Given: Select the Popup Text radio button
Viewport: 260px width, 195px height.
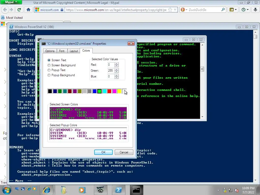Looking at the screenshot, I should point(49,70).
